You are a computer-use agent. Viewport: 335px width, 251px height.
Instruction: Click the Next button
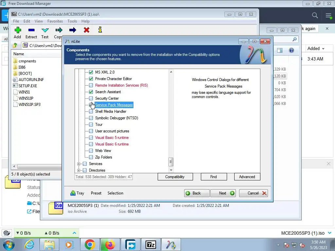(223, 193)
